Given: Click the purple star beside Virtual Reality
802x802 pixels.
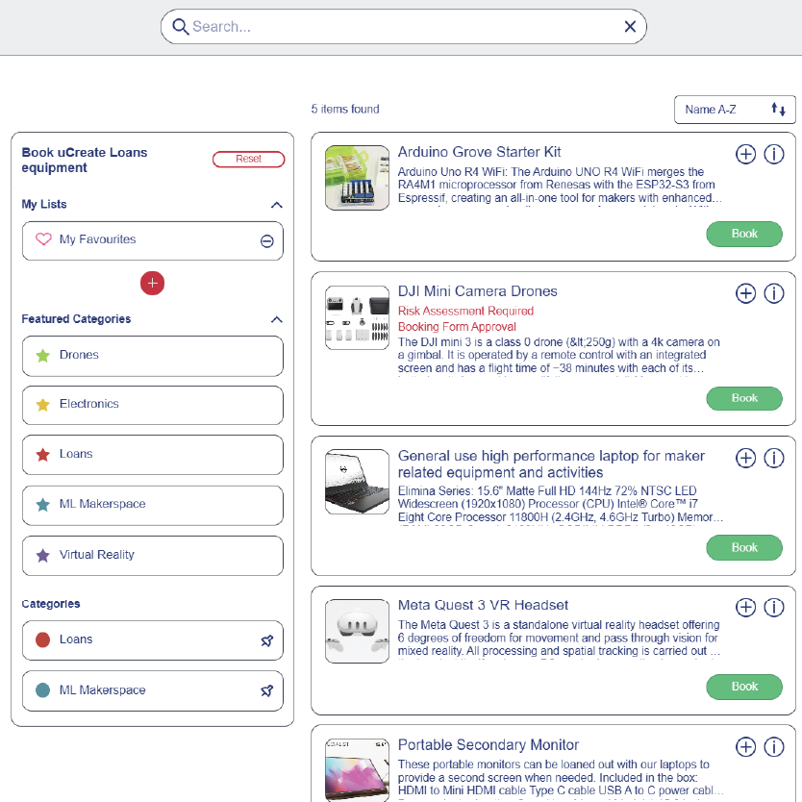Looking at the screenshot, I should 43,555.
